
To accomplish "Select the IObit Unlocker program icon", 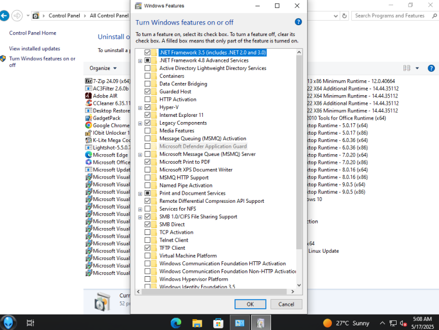I will [x=88, y=133].
